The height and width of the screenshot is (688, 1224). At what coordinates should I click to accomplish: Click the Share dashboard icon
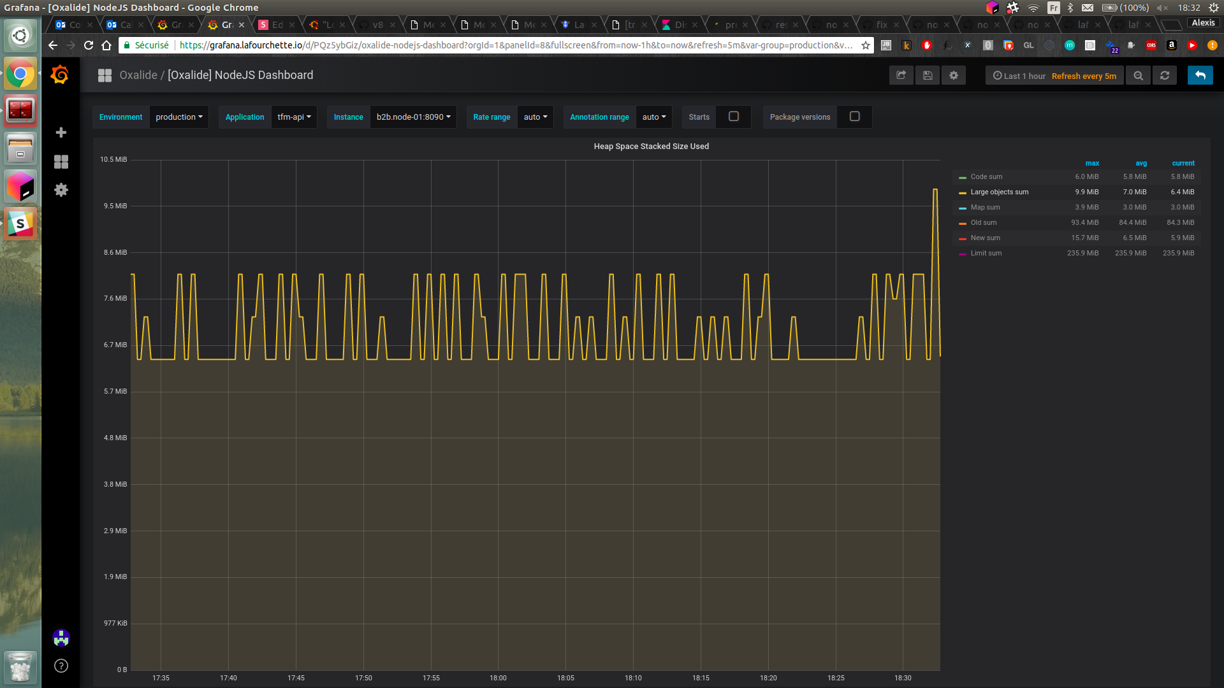click(x=901, y=75)
